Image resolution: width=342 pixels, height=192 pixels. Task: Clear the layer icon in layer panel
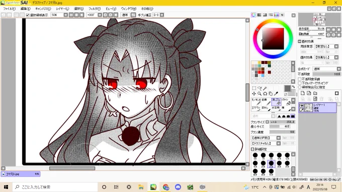coord(315,99)
